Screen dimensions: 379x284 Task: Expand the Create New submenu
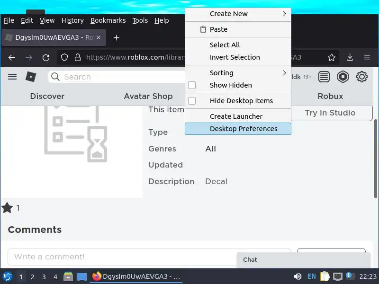point(238,14)
